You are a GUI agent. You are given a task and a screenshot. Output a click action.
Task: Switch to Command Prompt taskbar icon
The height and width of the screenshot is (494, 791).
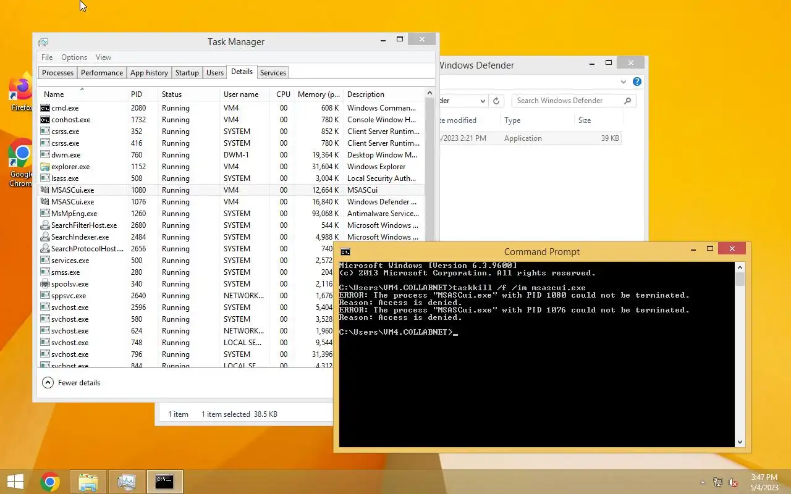pyautogui.click(x=164, y=482)
